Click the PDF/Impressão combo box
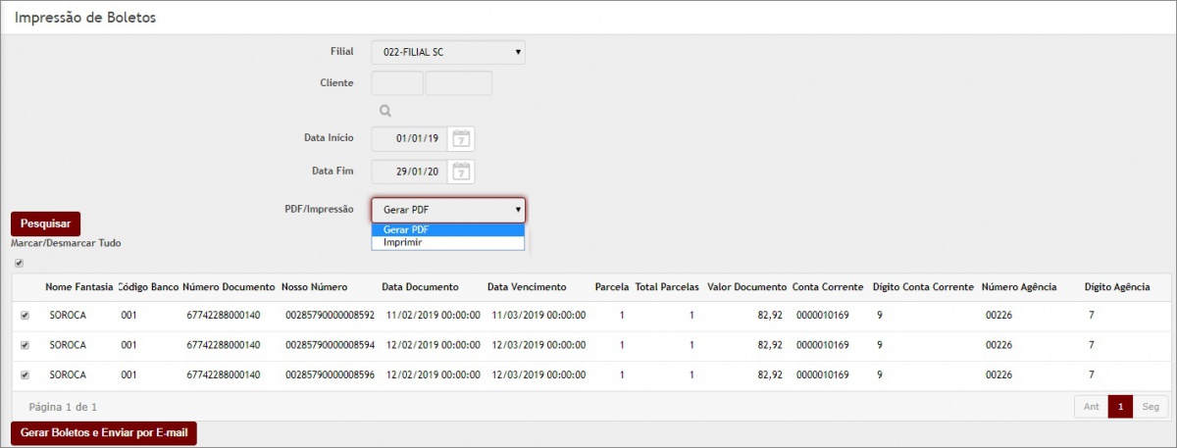This screenshot has height=448, width=1177. pyautogui.click(x=448, y=210)
